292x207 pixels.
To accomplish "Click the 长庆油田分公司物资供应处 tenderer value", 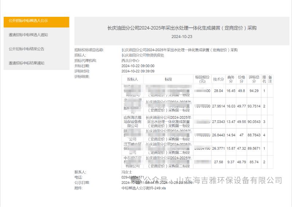I will (143, 55).
